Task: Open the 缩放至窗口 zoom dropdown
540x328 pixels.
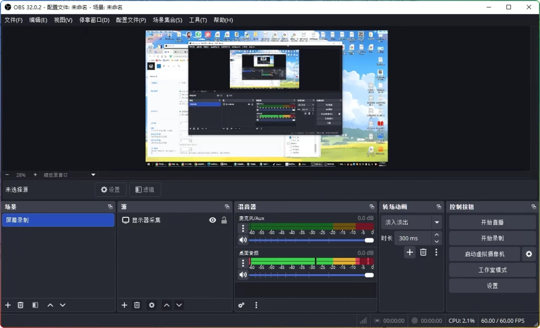Action: coord(93,175)
